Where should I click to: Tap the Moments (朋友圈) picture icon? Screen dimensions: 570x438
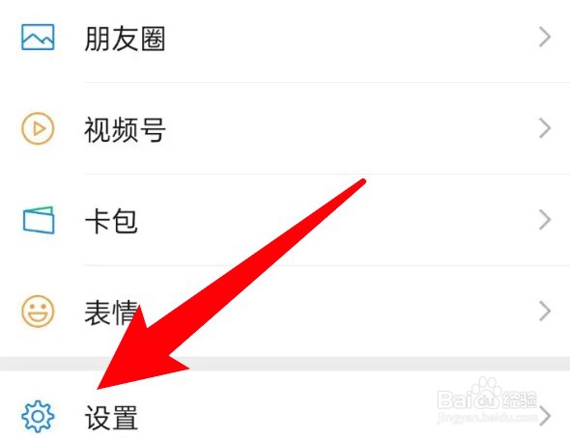click(x=38, y=37)
